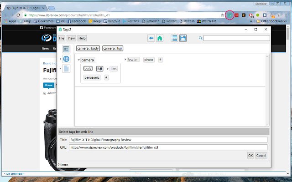Go to home in Tags2 toolbar

pos(160,38)
